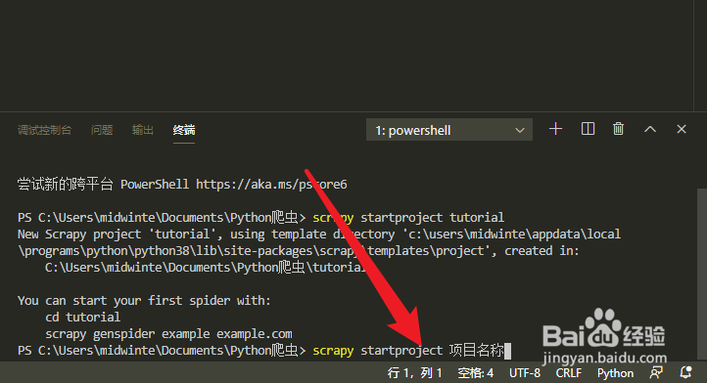This screenshot has width=707, height=383.
Task: Split the terminal panel
Action: click(x=588, y=129)
